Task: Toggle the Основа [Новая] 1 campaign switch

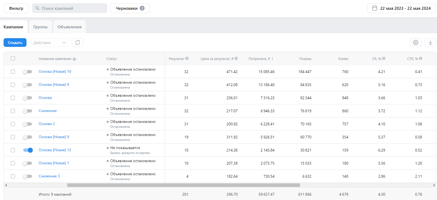Action: tap(27, 163)
